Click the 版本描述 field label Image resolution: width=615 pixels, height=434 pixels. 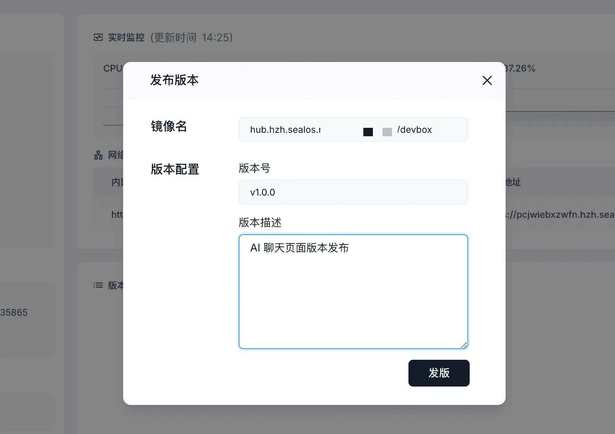click(x=260, y=222)
